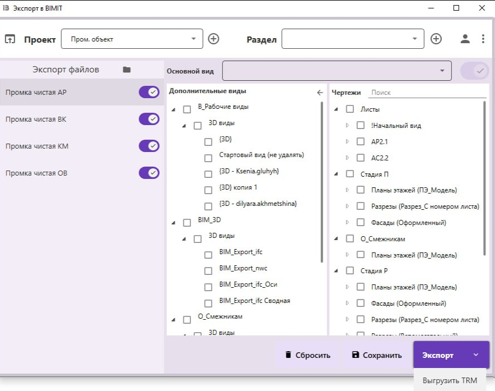Check the АР2.1 checkbox

pos(361,141)
